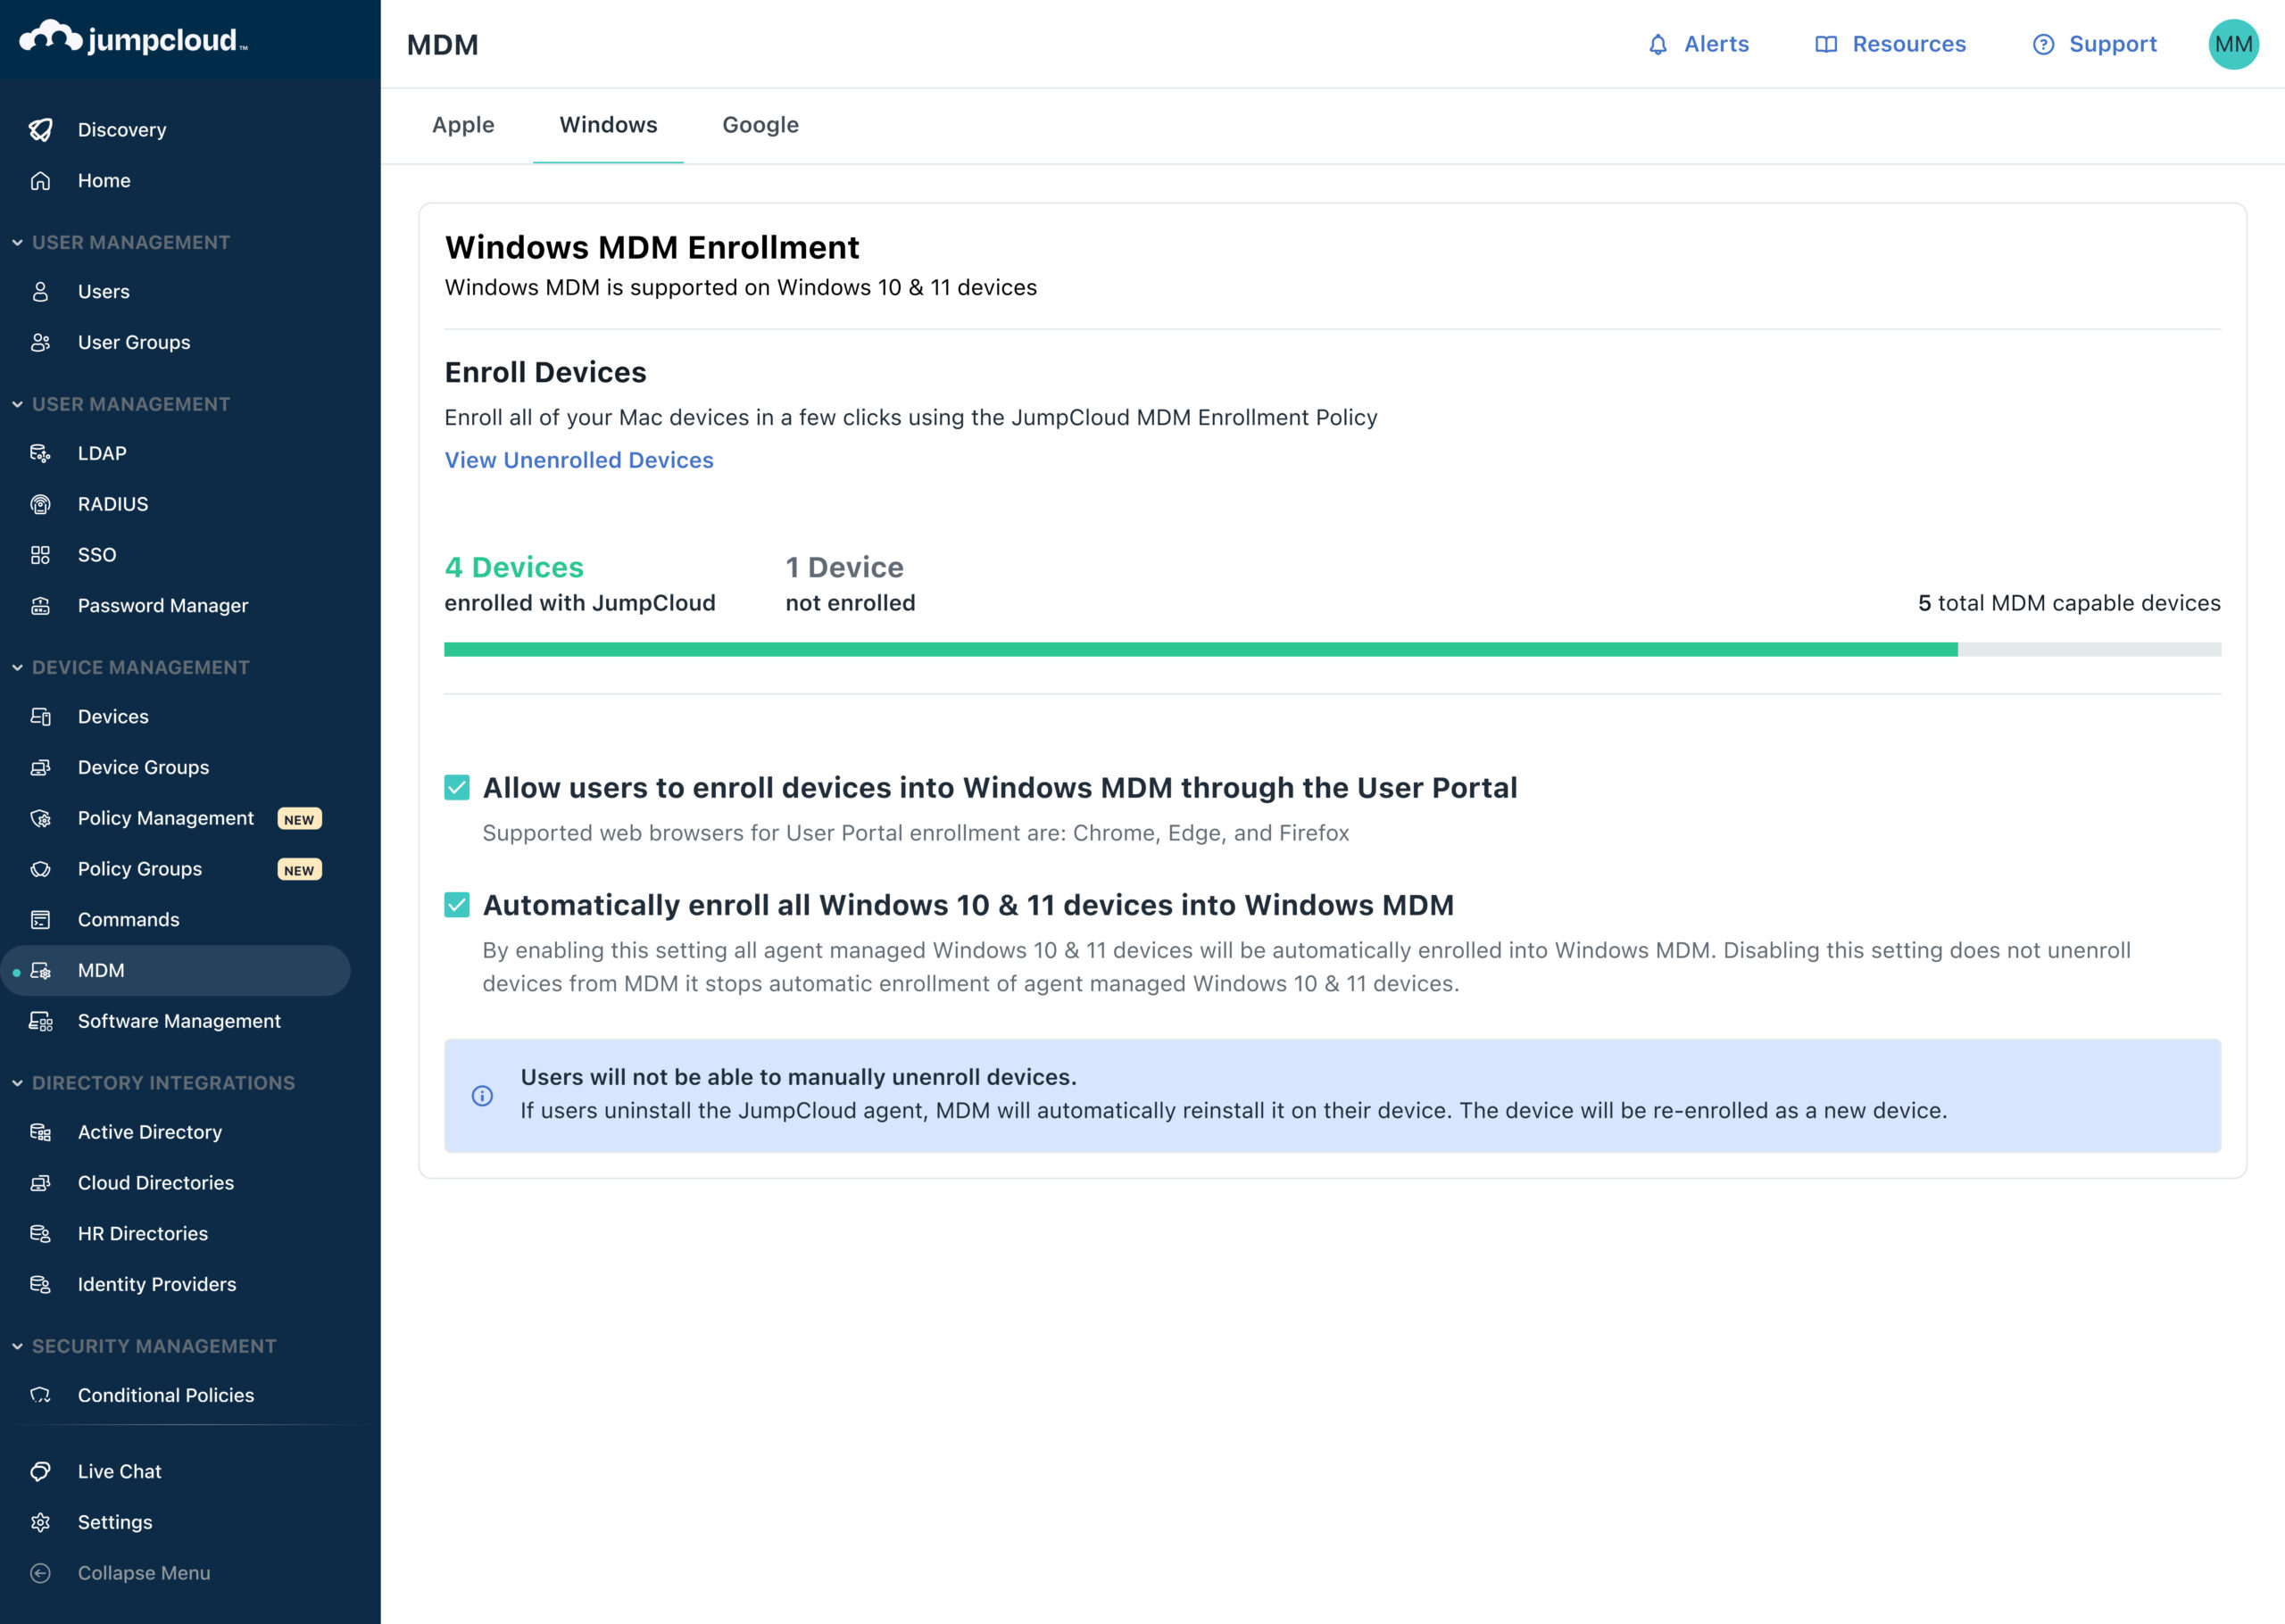Switch to the Apple MDM tab
This screenshot has height=1624, width=2285.
(462, 125)
